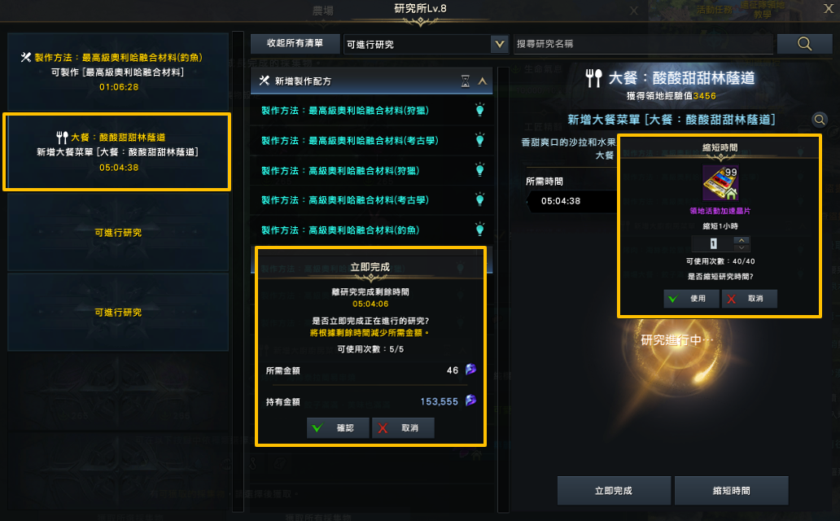Click the 搜尋研究名稱 search field

(643, 44)
